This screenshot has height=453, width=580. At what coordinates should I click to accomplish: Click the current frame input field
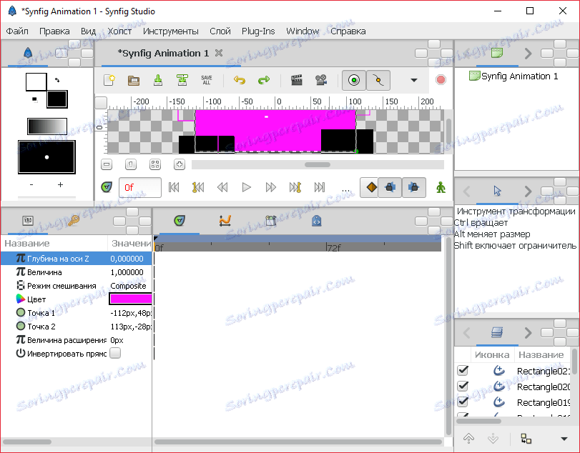coord(140,187)
